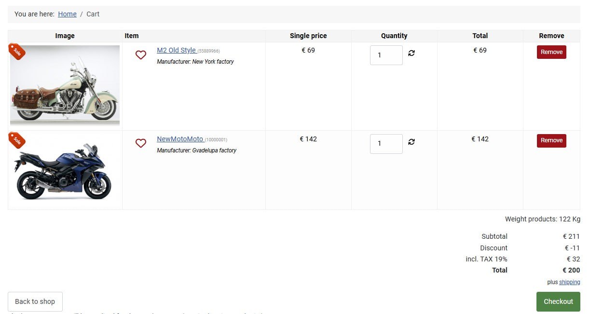Navigate to Home in breadcrumb

pyautogui.click(x=67, y=14)
